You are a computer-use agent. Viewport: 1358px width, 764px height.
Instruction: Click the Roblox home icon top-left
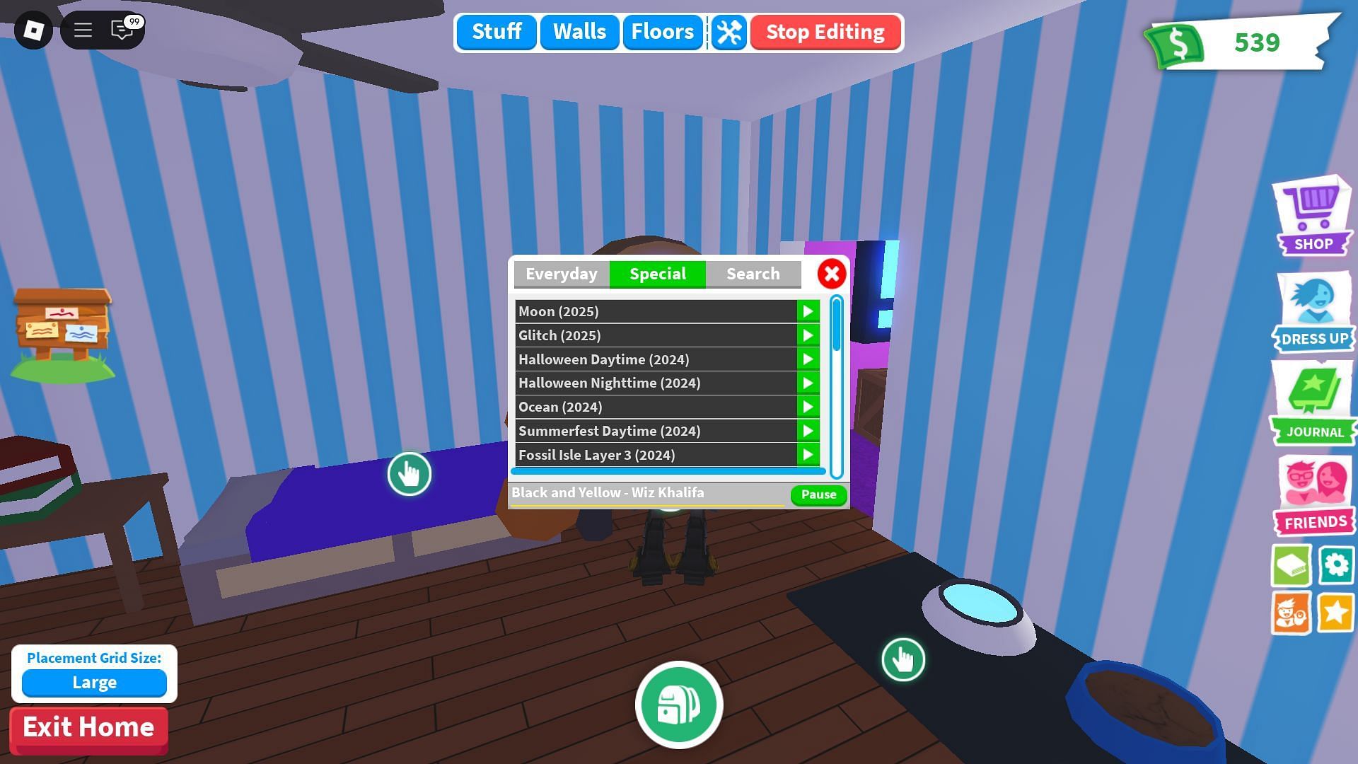(x=33, y=29)
